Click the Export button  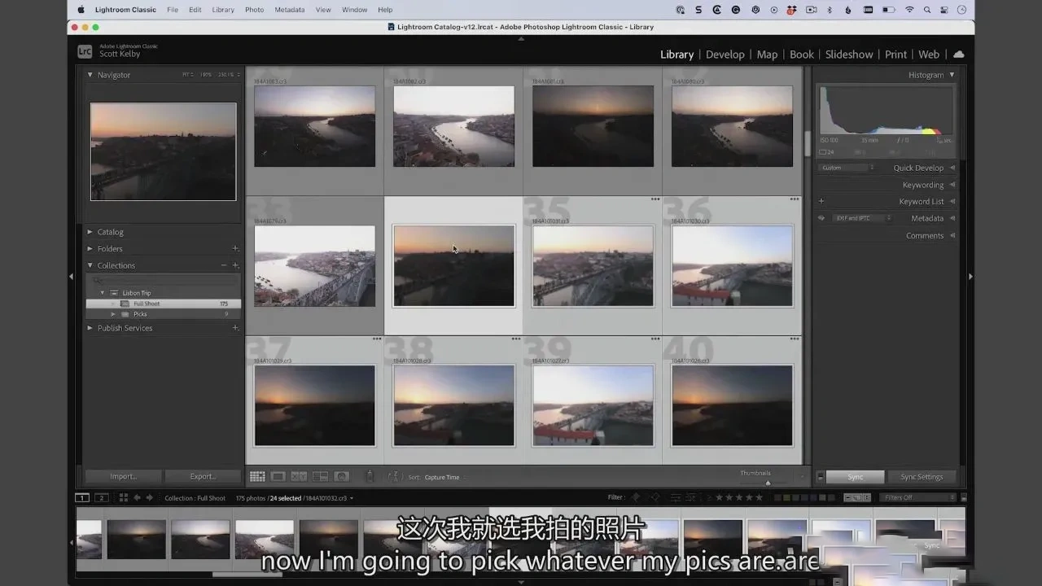pos(203,477)
